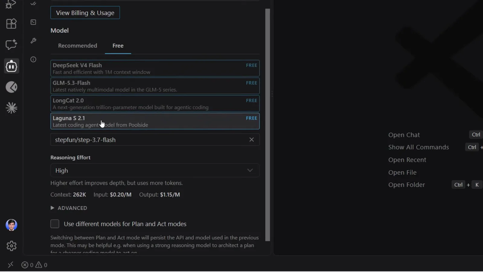Click the tilted circular icon in activity bar
The image size is (483, 272).
point(11,87)
